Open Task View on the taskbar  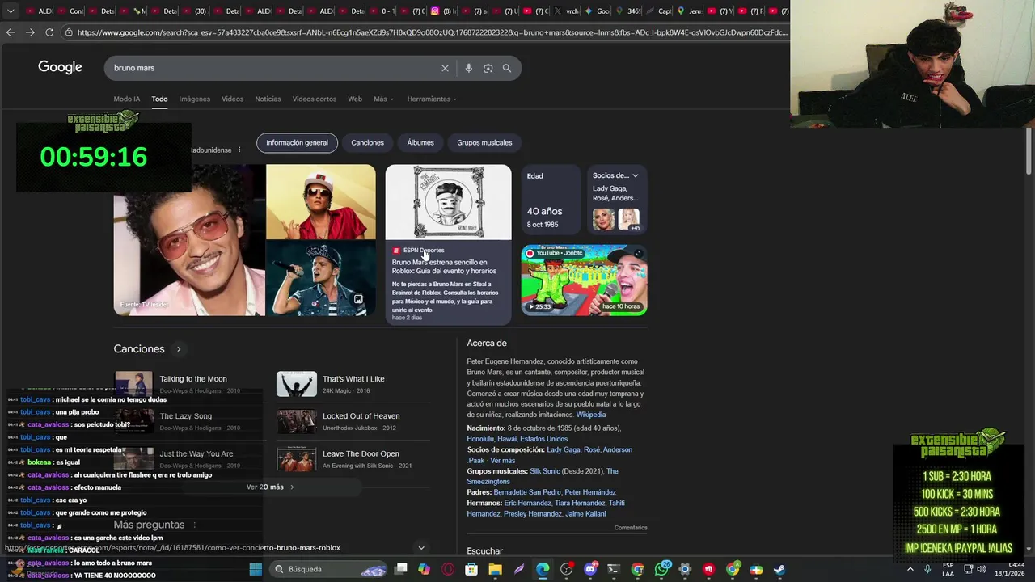tap(401, 569)
